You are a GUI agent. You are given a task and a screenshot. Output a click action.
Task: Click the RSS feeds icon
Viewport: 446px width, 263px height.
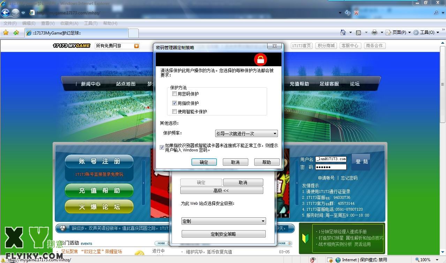[x=358, y=32]
